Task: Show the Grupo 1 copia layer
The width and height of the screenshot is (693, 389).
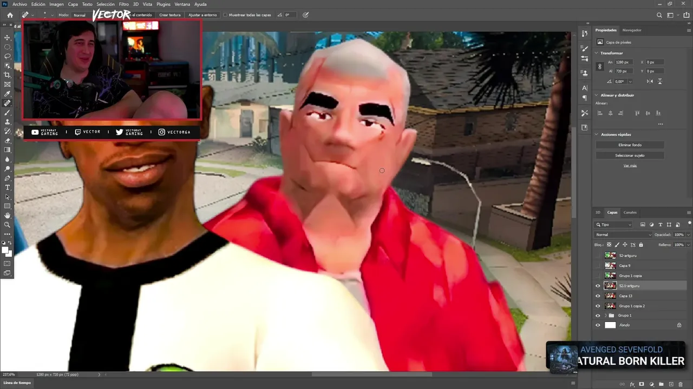Action: [x=598, y=276]
